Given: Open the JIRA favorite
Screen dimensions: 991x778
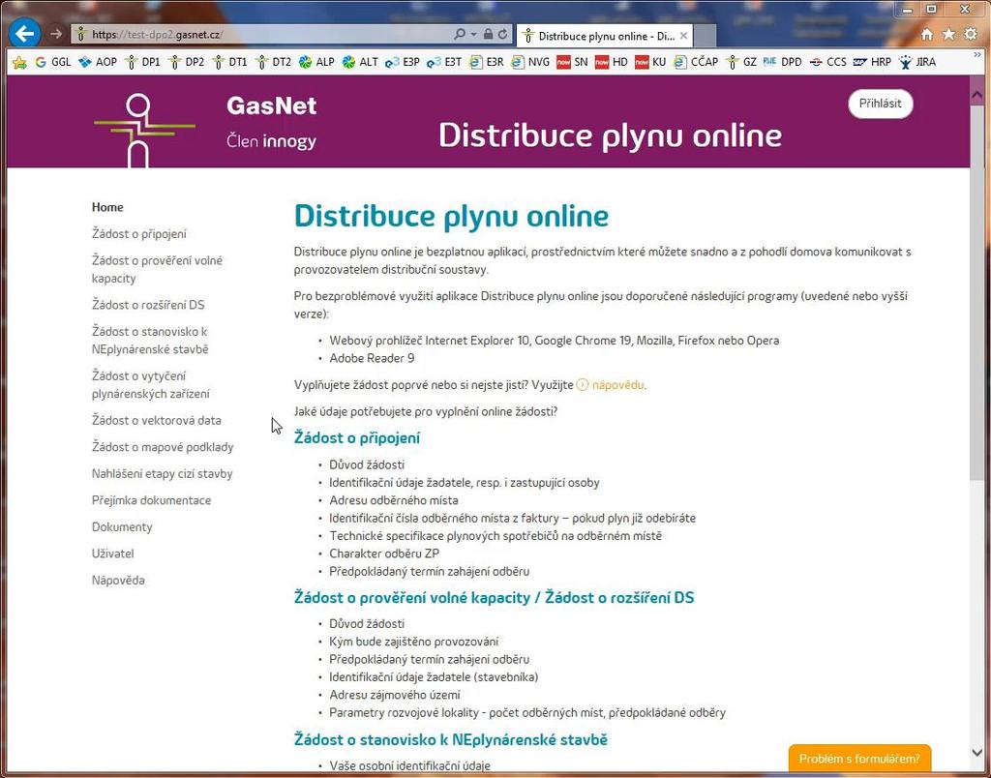Looking at the screenshot, I should point(917,62).
